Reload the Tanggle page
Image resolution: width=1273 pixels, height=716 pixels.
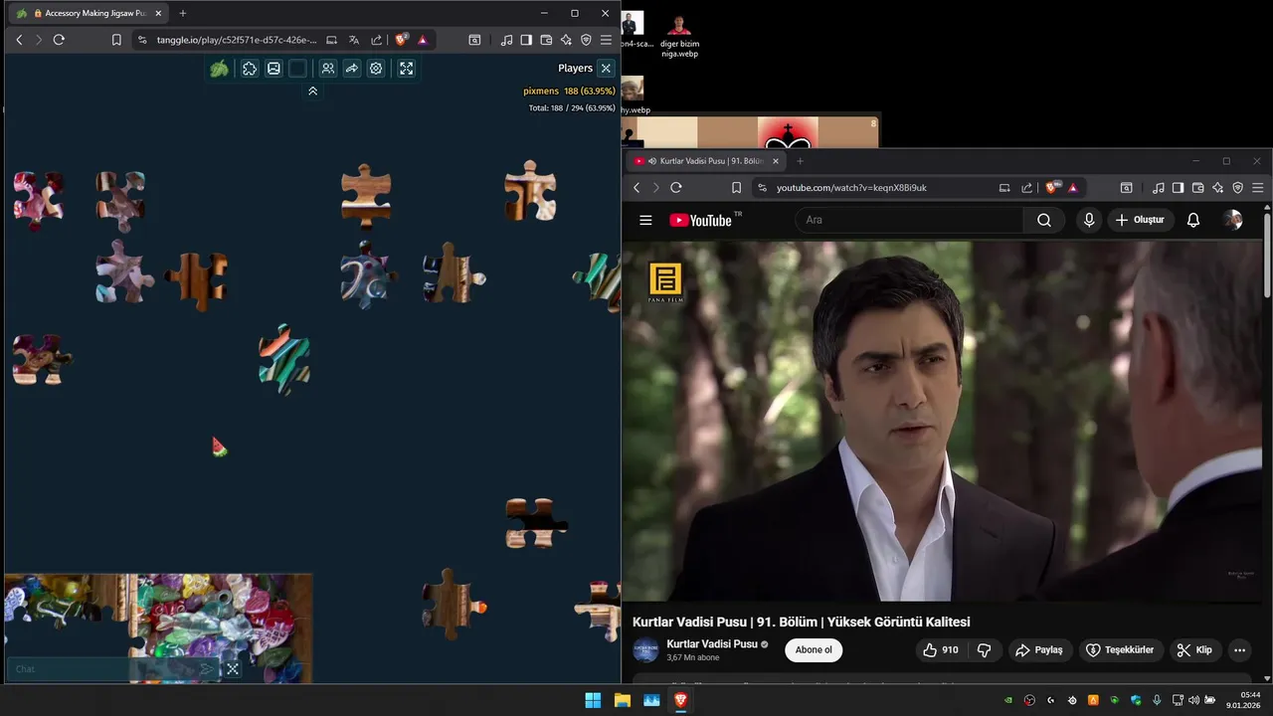[x=59, y=40]
